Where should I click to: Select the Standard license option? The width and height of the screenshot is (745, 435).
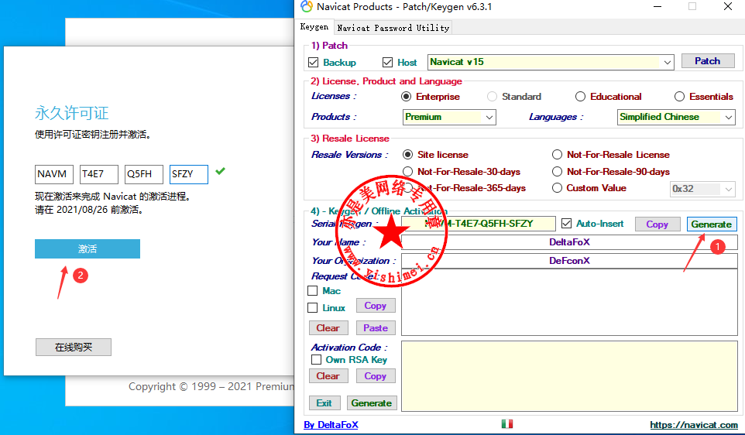(x=493, y=97)
